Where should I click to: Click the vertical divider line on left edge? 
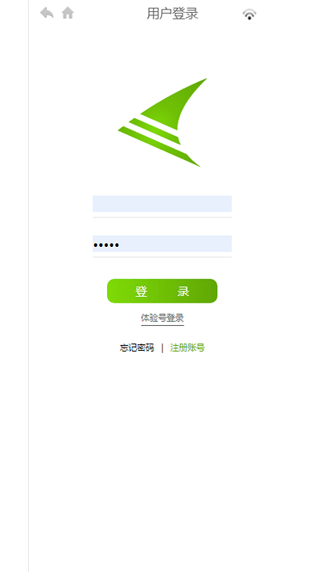28,286
